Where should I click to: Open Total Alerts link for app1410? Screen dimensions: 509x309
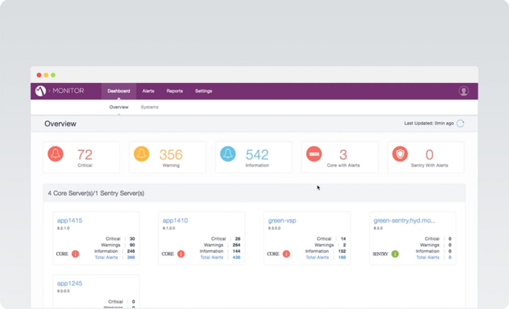(x=212, y=257)
